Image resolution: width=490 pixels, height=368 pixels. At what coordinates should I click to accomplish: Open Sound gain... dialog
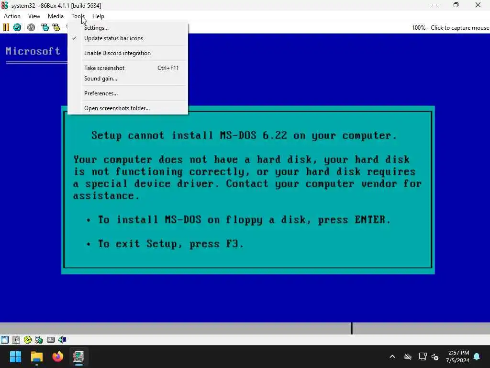pos(128,79)
